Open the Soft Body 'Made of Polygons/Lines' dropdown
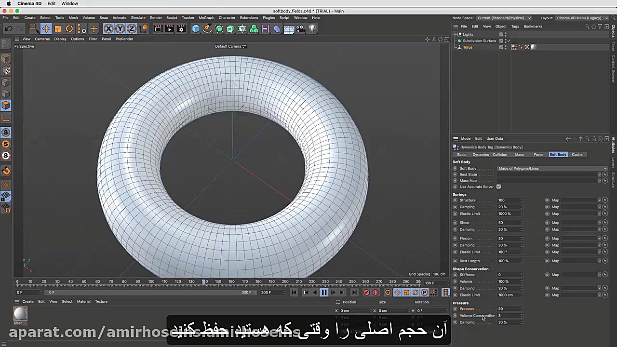The image size is (617, 347). tap(552, 168)
